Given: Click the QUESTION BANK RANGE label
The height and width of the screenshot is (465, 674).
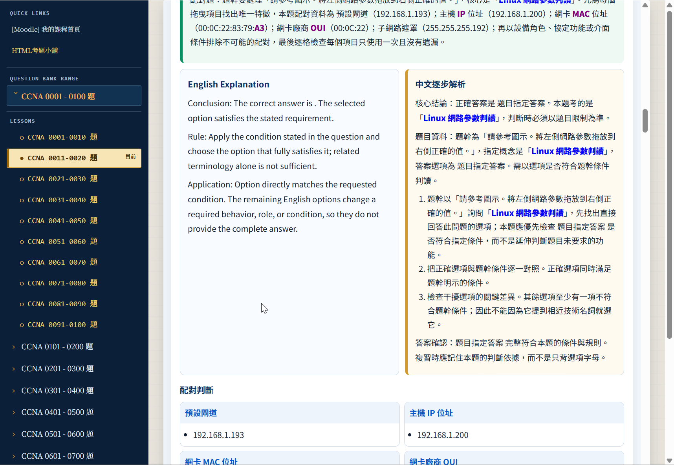Looking at the screenshot, I should [44, 79].
